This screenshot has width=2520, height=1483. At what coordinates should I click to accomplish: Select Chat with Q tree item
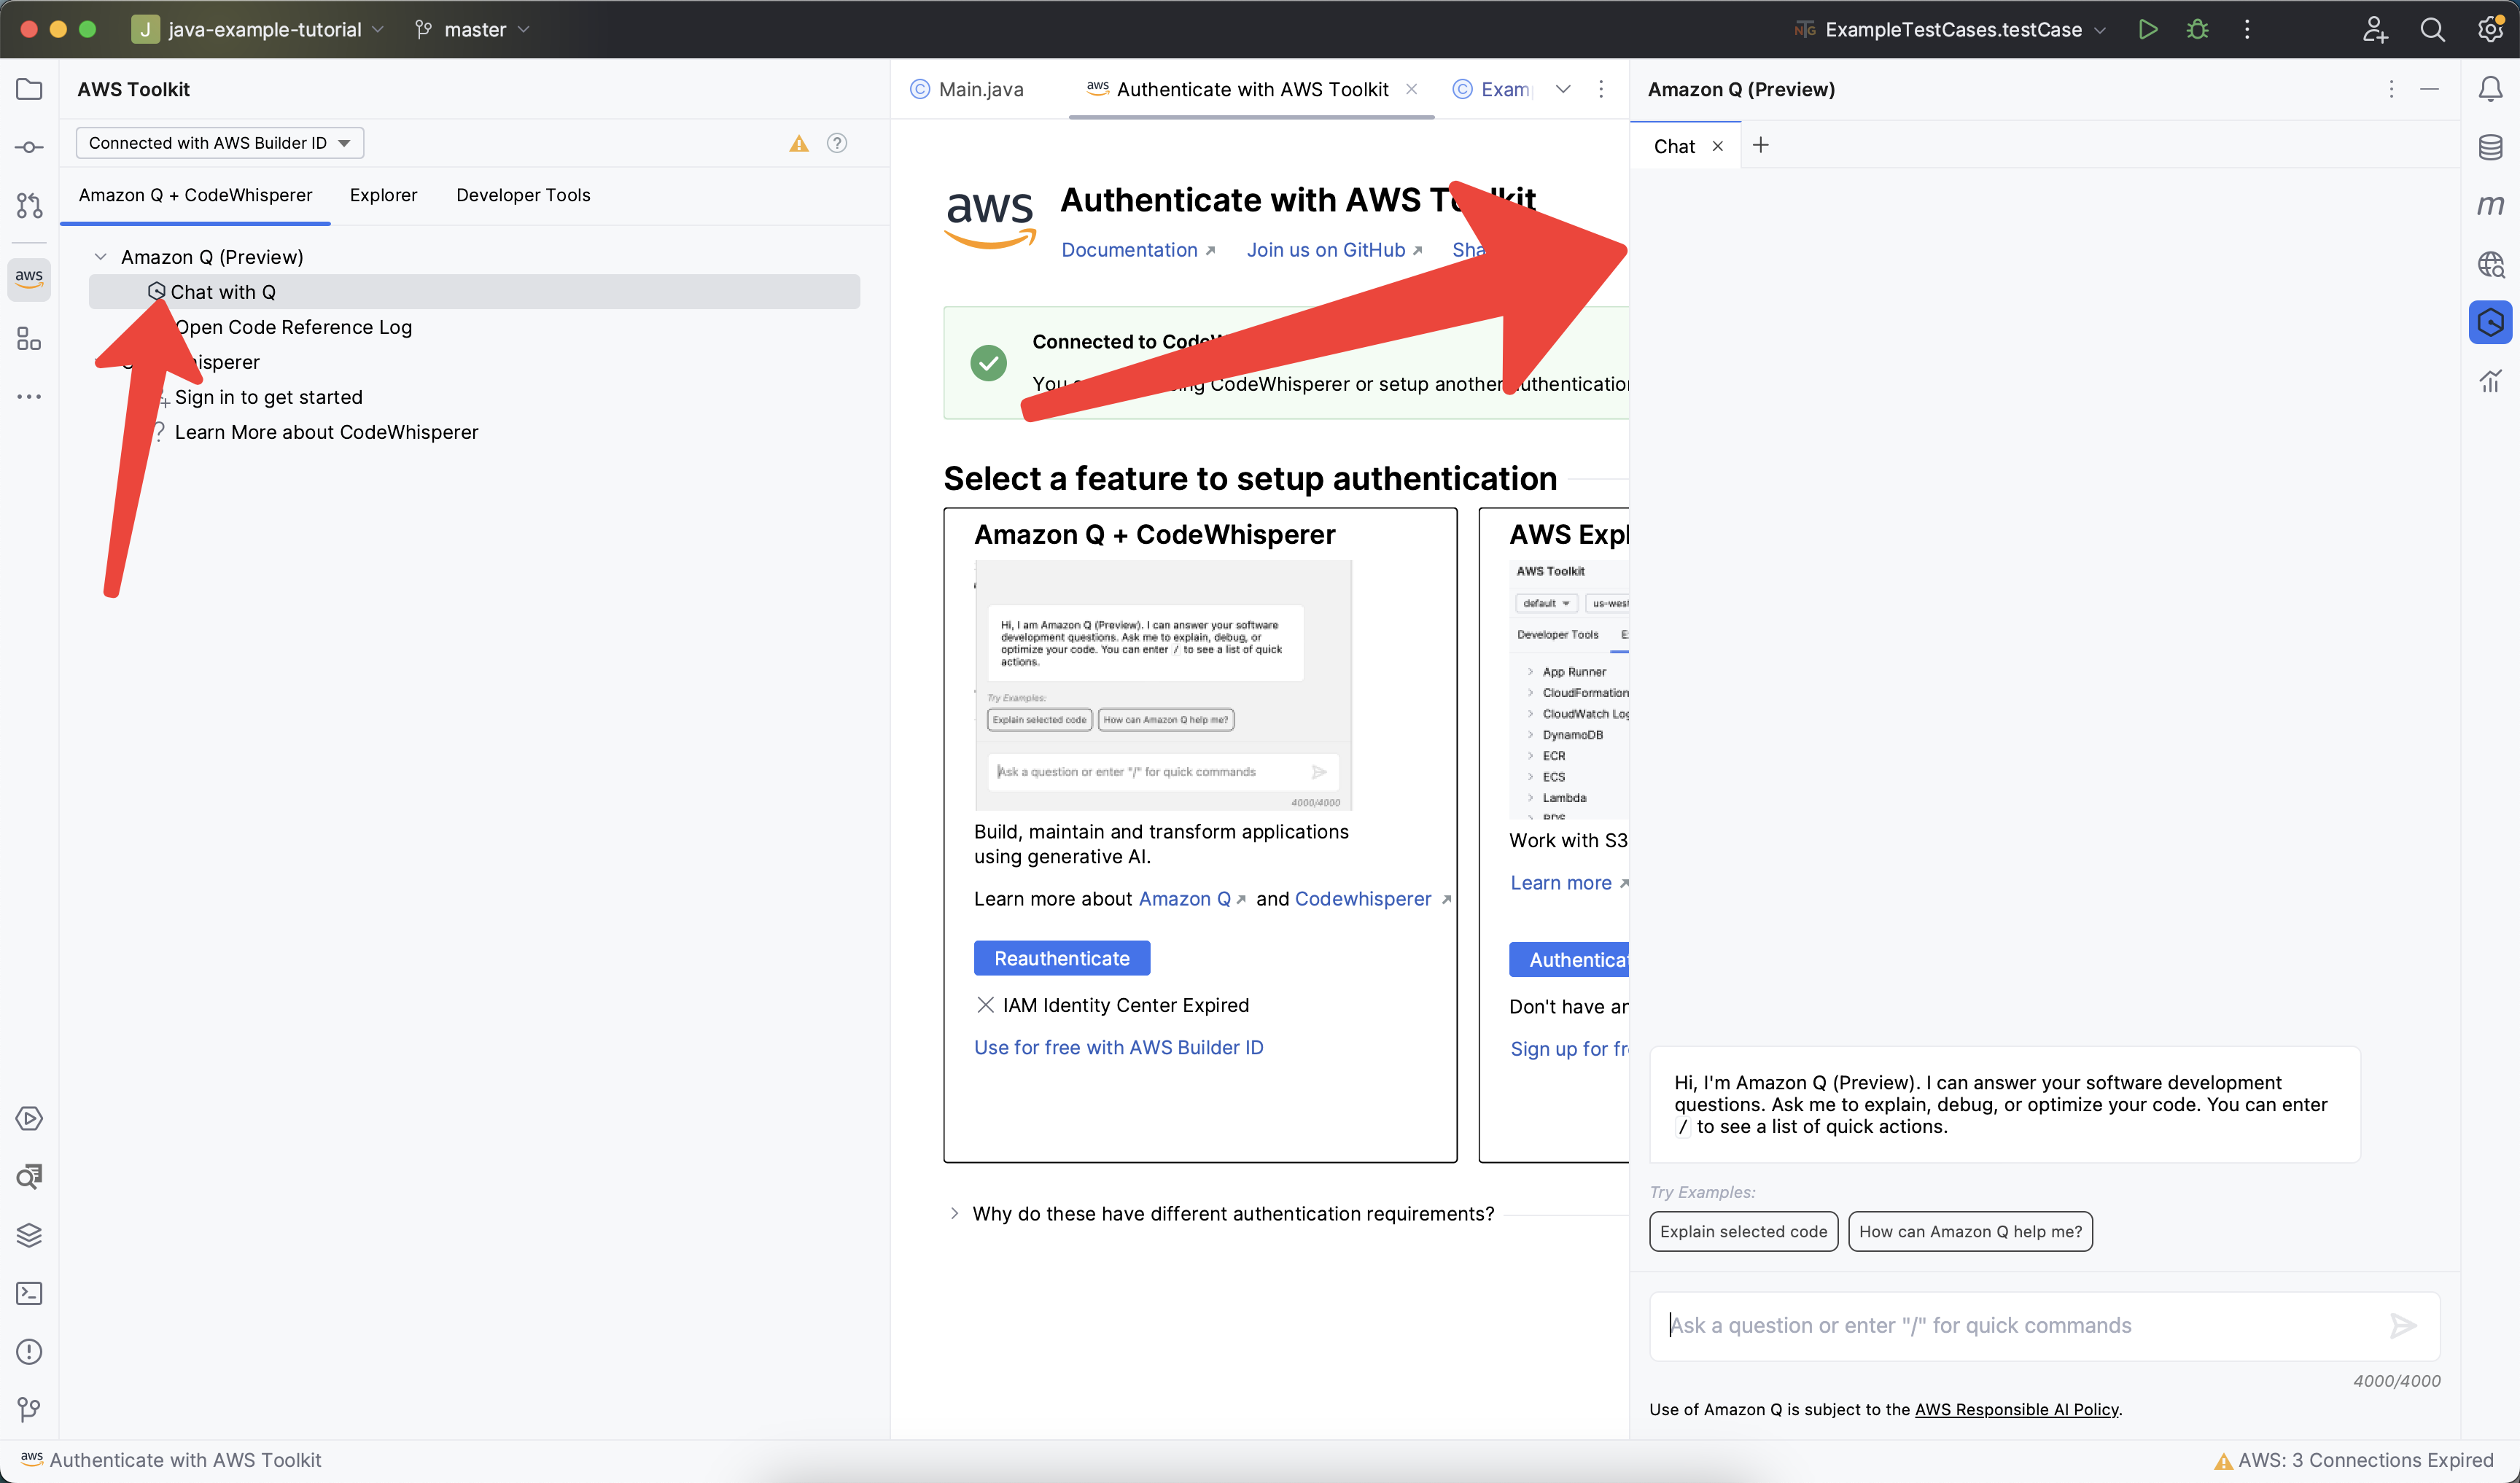tap(474, 292)
